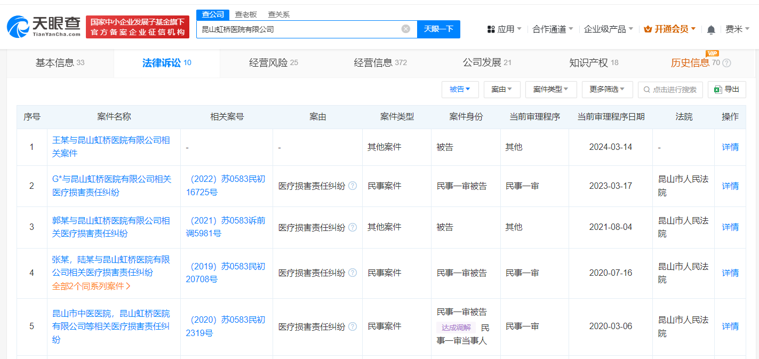Open 详情 for the first case row
The image size is (759, 359).
pos(730,146)
